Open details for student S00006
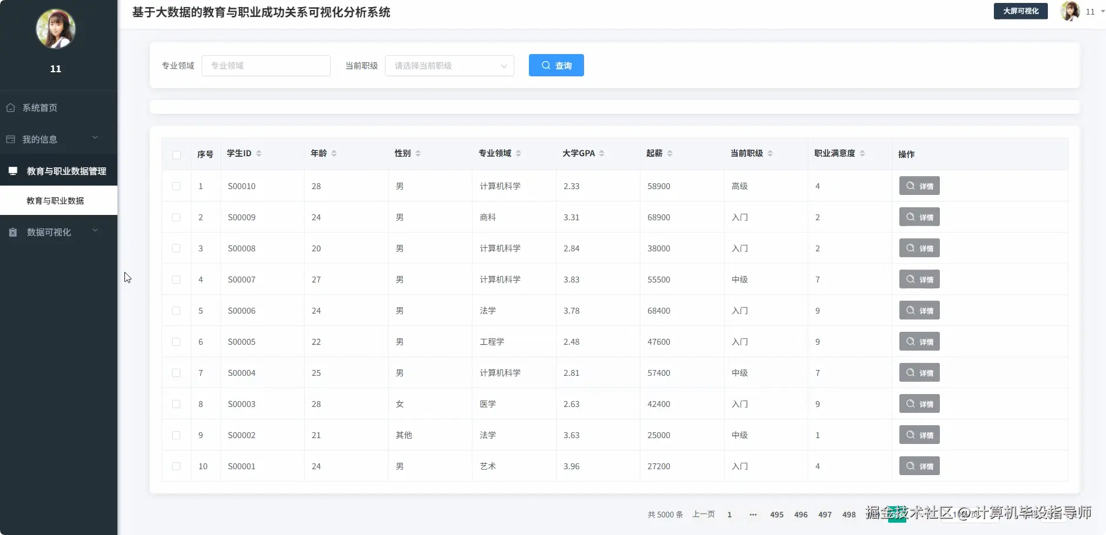 [919, 311]
